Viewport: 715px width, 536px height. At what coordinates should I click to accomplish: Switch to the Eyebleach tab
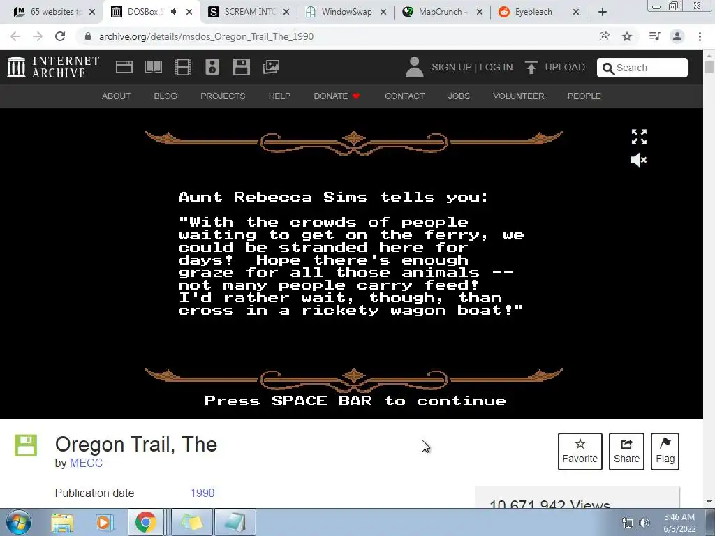click(x=538, y=12)
